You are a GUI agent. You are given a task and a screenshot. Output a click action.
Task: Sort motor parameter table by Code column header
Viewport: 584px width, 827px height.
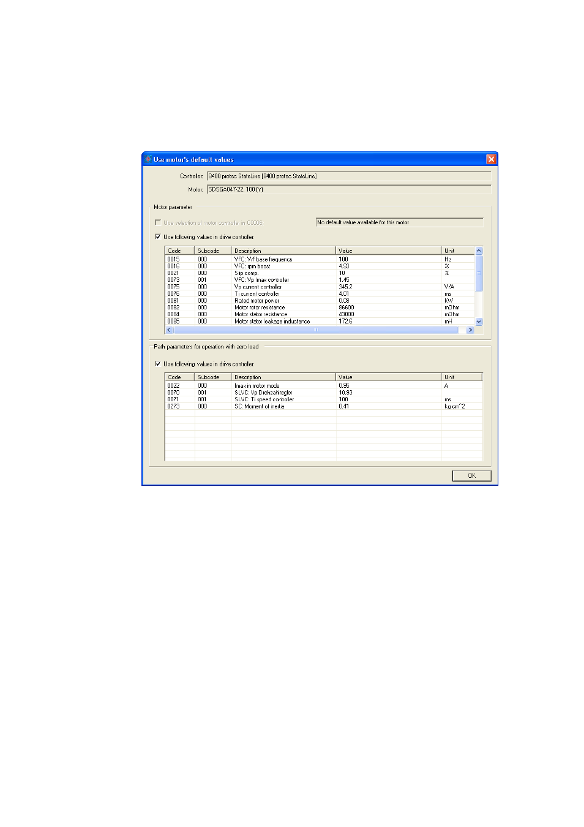coord(180,251)
